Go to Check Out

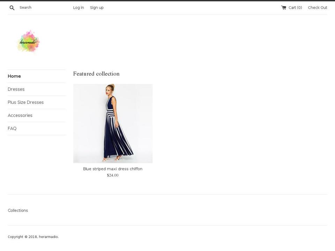click(x=318, y=8)
